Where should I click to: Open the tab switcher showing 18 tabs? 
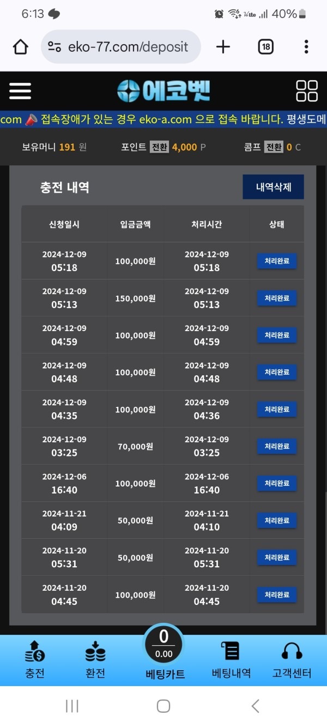265,47
